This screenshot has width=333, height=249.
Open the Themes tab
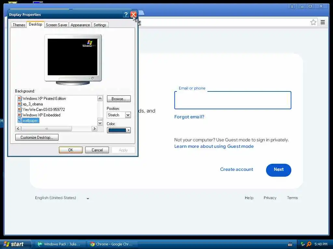pos(19,25)
